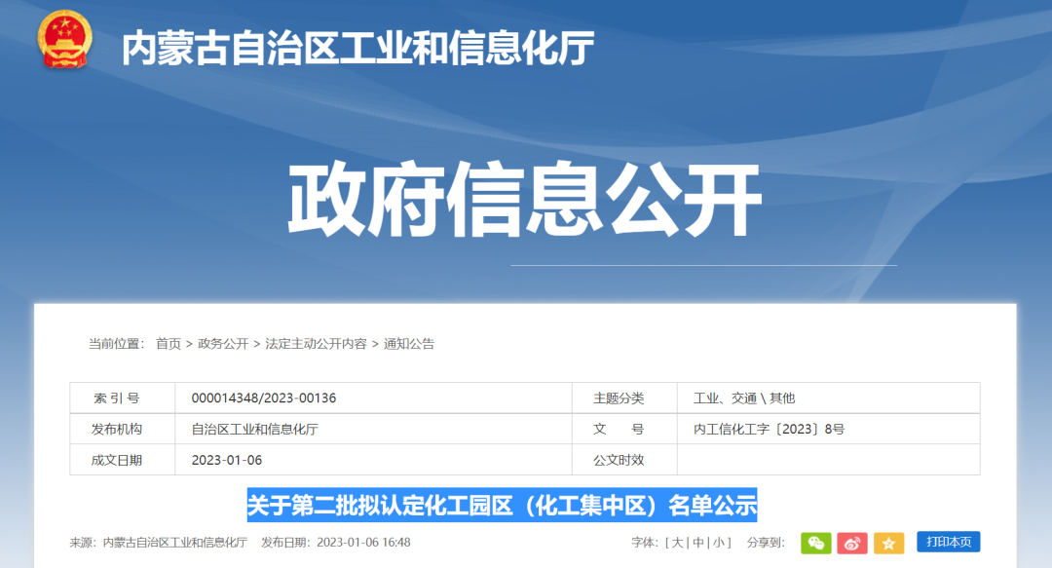Click the 主题分类 label cell
The height and width of the screenshot is (568, 1052).
pos(624,398)
